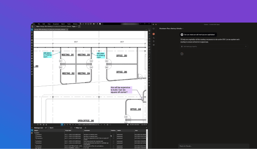Open the Document menu in Bluebeam
The image size is (257, 149).
point(56,24)
